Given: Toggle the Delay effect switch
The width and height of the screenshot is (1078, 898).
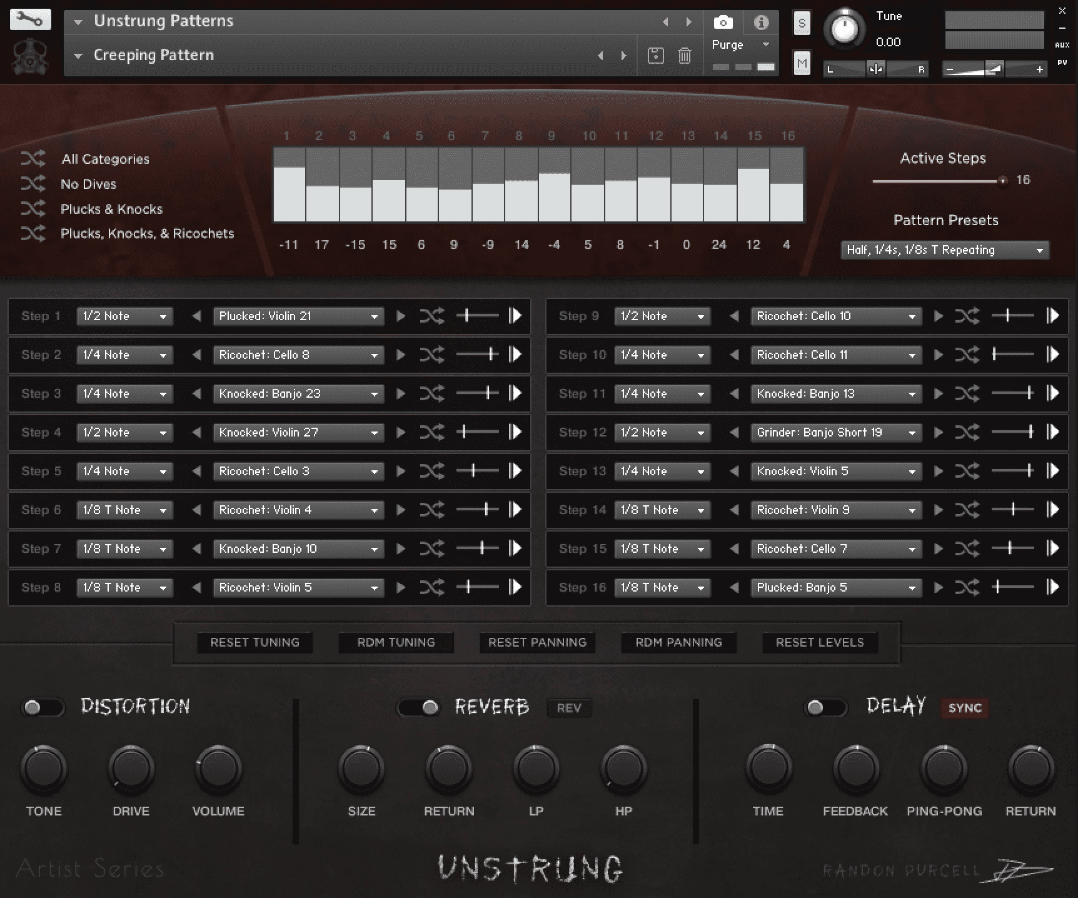Looking at the screenshot, I should point(825,707).
